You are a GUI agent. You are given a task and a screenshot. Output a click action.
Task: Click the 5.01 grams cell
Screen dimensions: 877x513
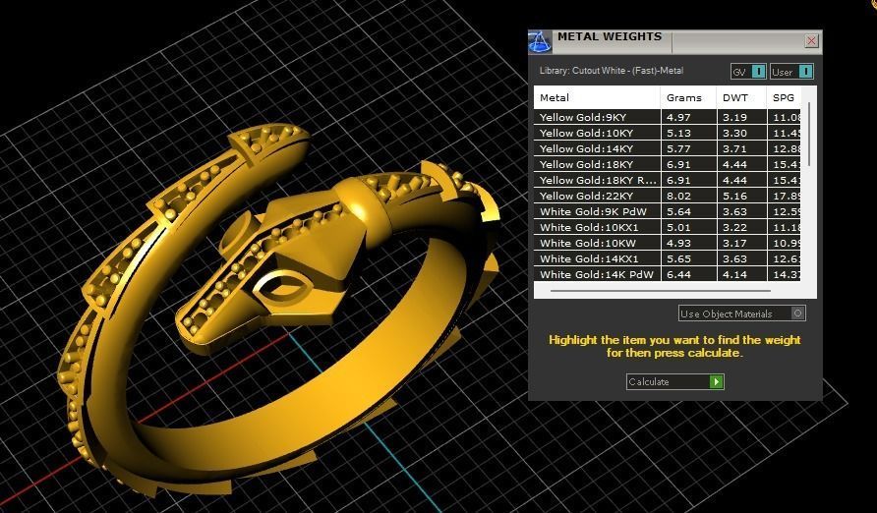[x=688, y=227]
